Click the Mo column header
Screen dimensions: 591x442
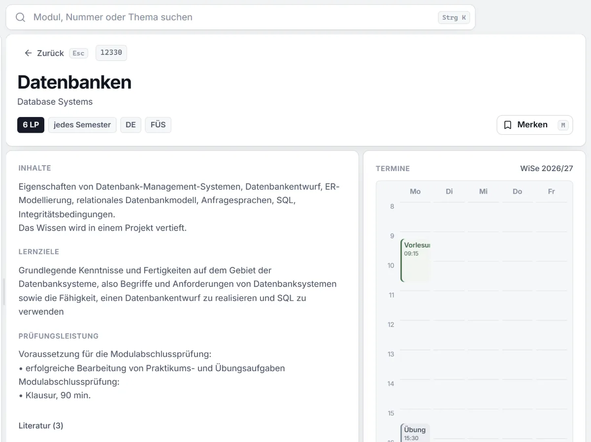415,191
